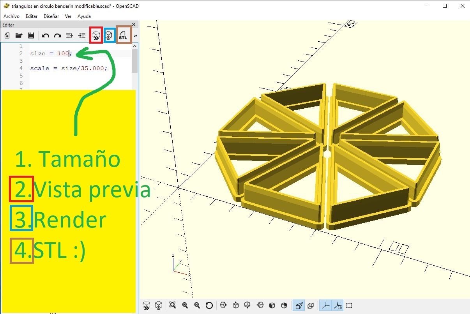
Task: Create a new file from editor toolbar
Action: tap(7, 35)
